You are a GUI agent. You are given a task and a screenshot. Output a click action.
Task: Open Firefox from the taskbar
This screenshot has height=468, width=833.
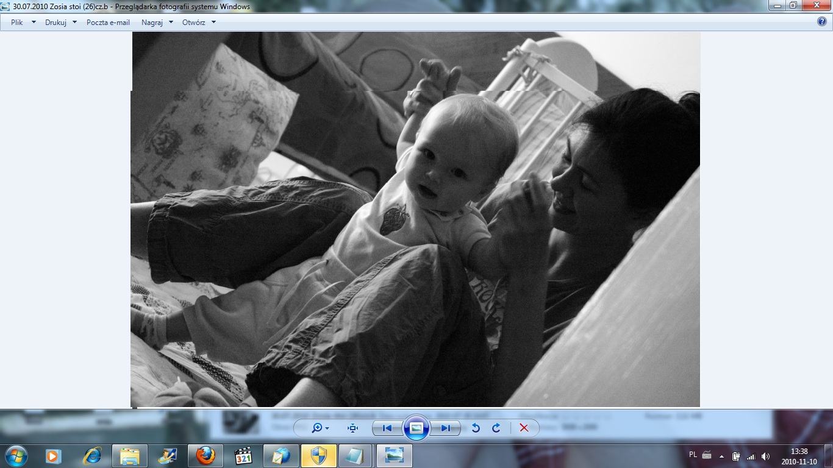tap(206, 455)
